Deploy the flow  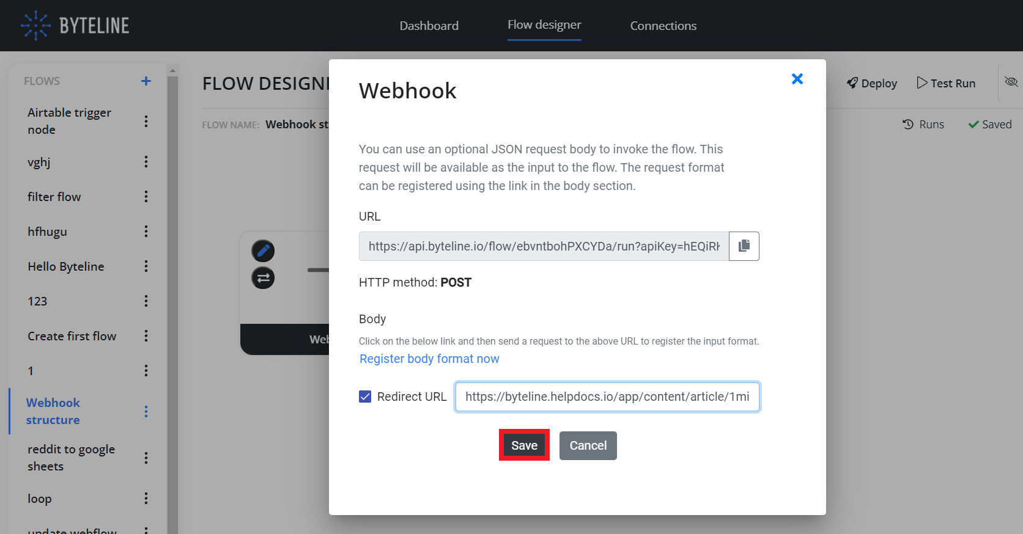(872, 83)
